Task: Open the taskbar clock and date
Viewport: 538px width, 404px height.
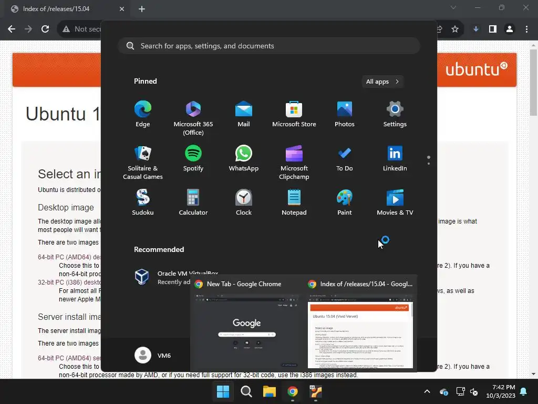Action: pos(501,391)
